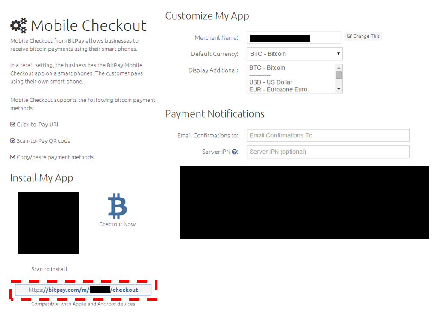
Task: Click the Bitcoin Checkout Now icon
Action: point(117,206)
